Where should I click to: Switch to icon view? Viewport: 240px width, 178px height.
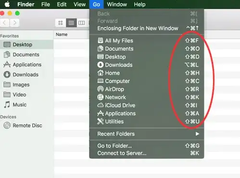click(x=61, y=23)
